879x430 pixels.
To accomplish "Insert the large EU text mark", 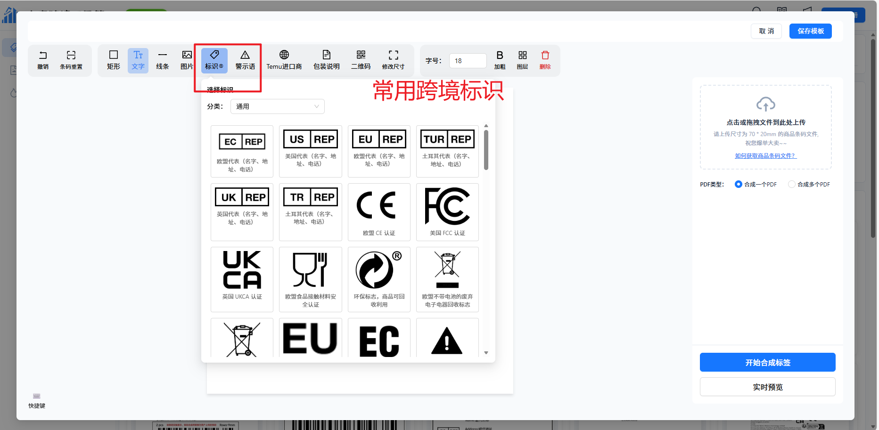I will (311, 338).
